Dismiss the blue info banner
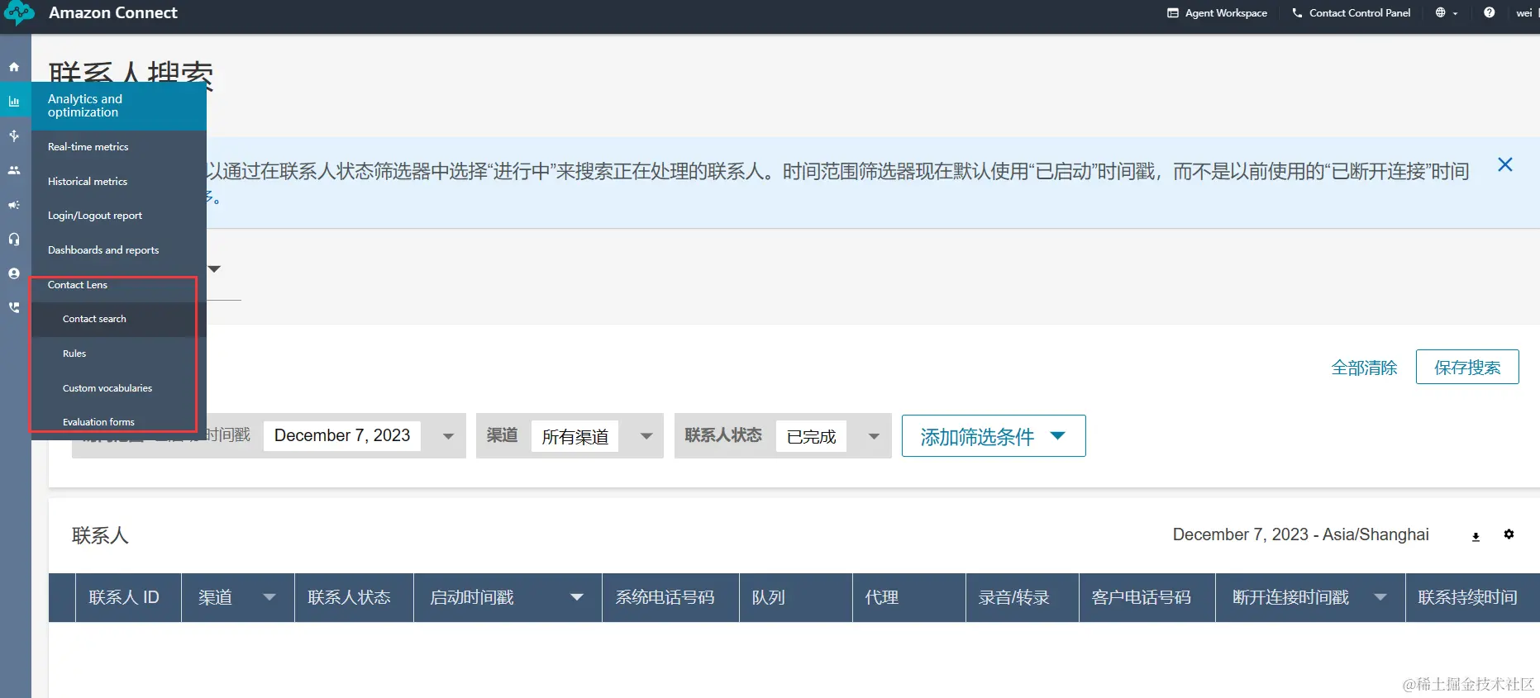Screen dimensions: 1540x698 (1505, 164)
